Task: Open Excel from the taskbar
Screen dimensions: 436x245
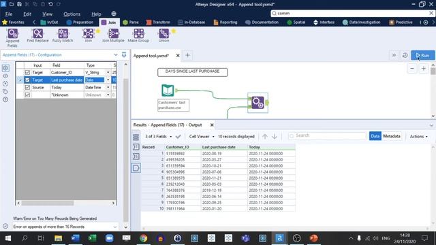Action: [x=93, y=238]
